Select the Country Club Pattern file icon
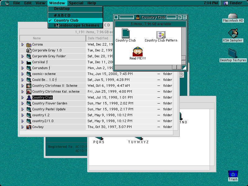The height and width of the screenshot is (186, 248). click(x=161, y=35)
